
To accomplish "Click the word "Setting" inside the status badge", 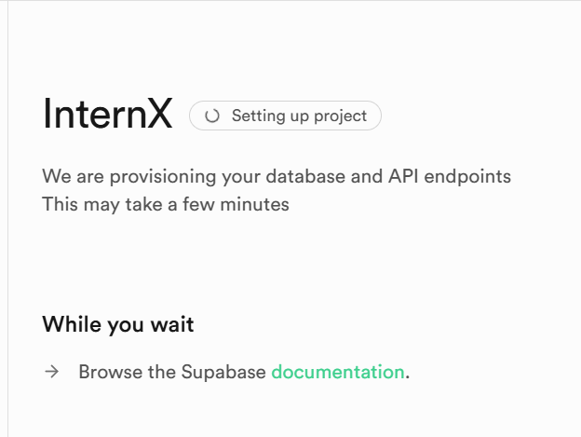I will [x=257, y=116].
